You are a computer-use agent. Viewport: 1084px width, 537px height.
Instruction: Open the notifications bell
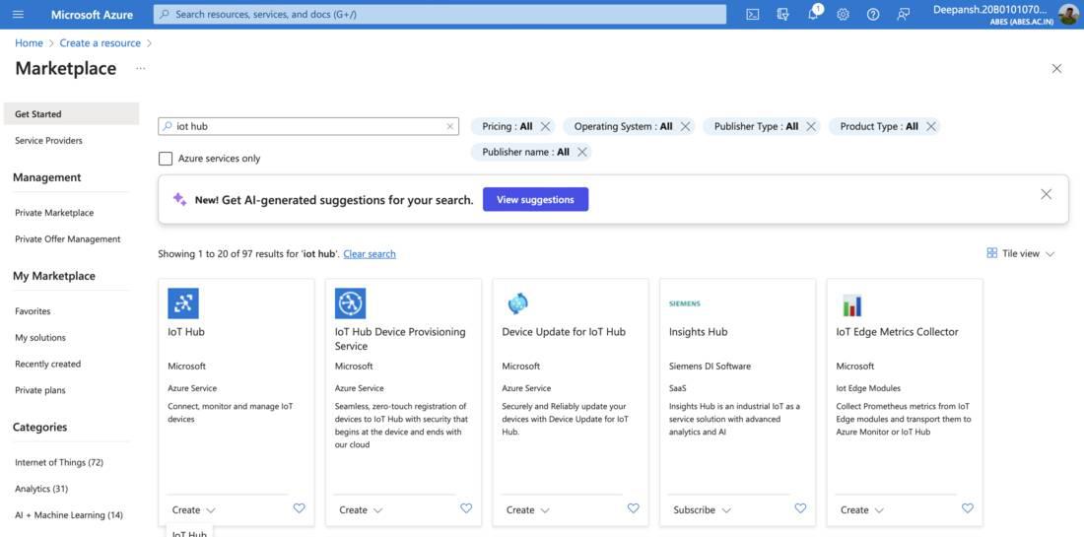point(813,14)
